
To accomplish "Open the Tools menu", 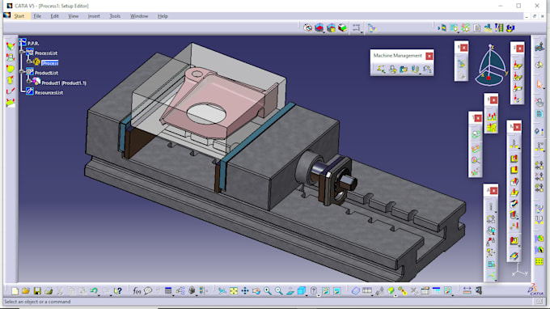I will pos(115,16).
